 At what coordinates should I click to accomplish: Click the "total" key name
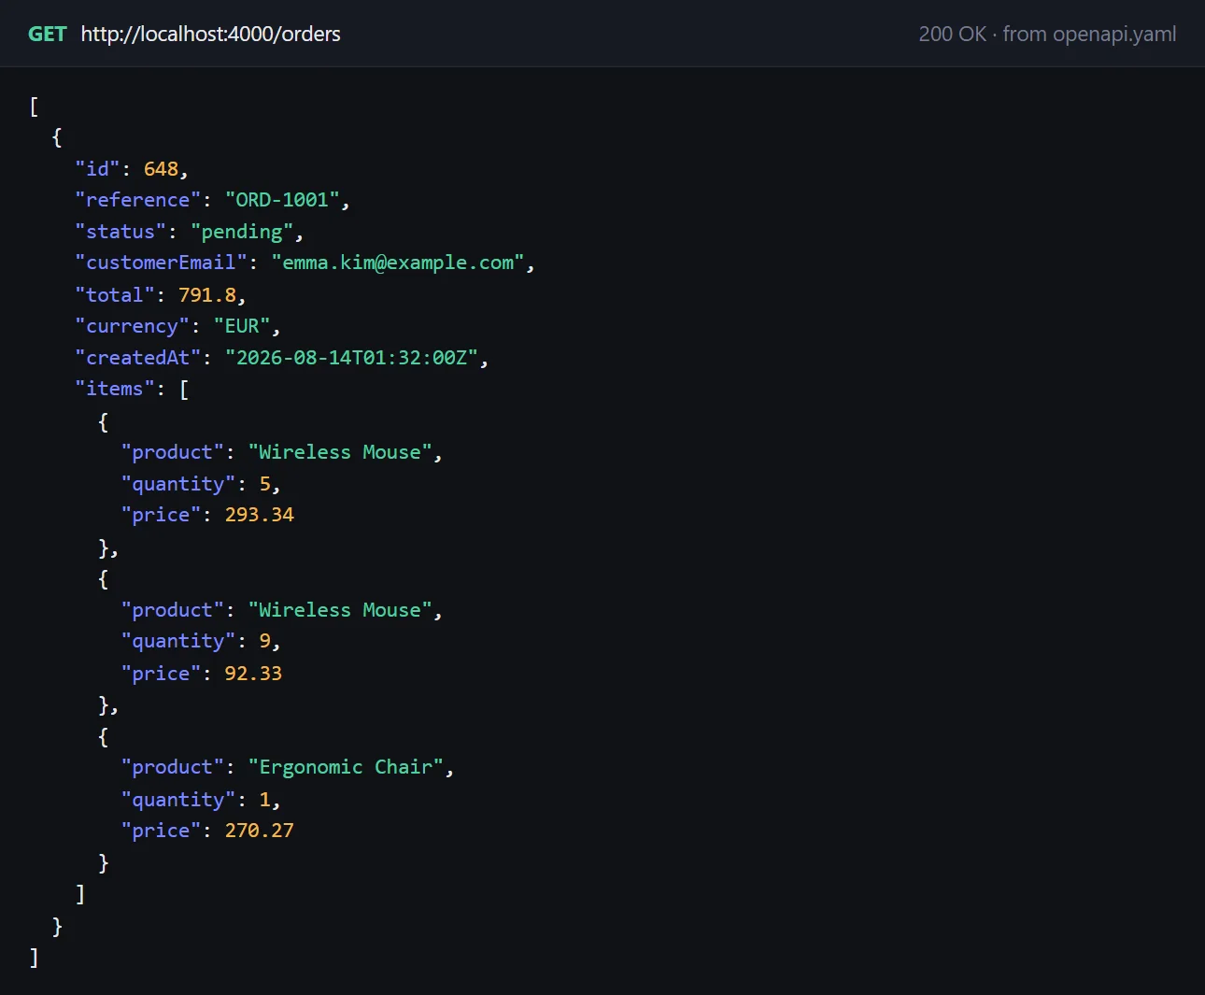click(x=115, y=295)
